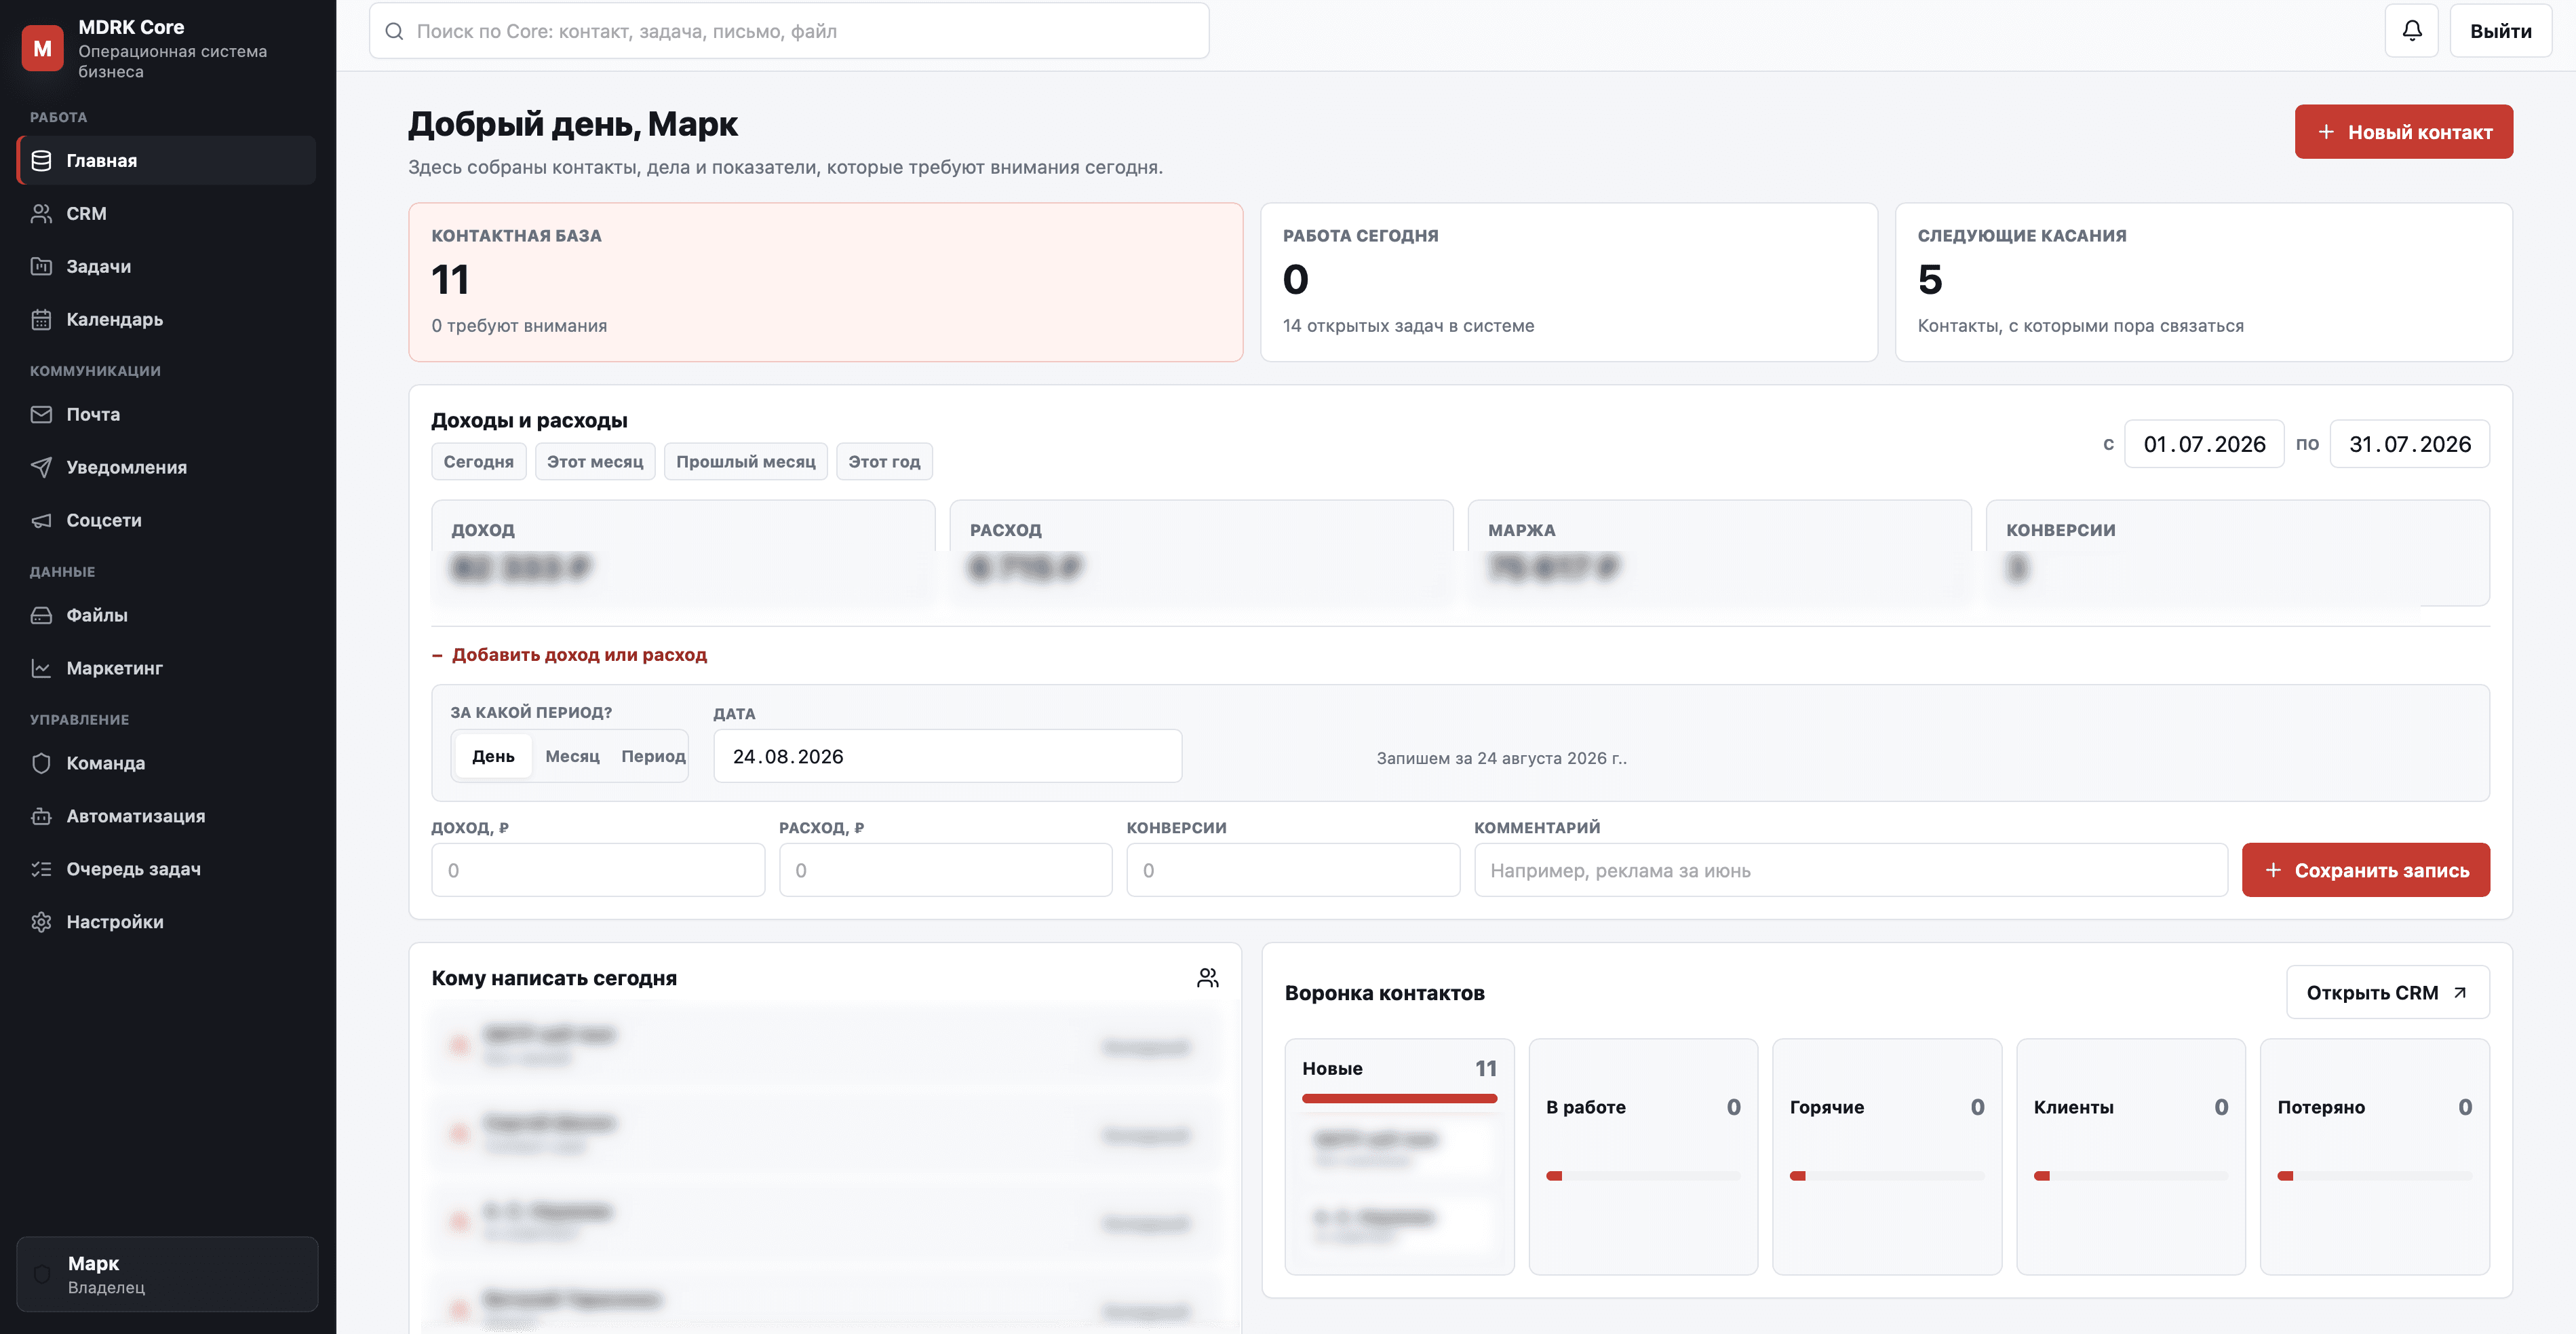
Task: Filter by Прошлый месяц preset
Action: [x=746, y=461]
